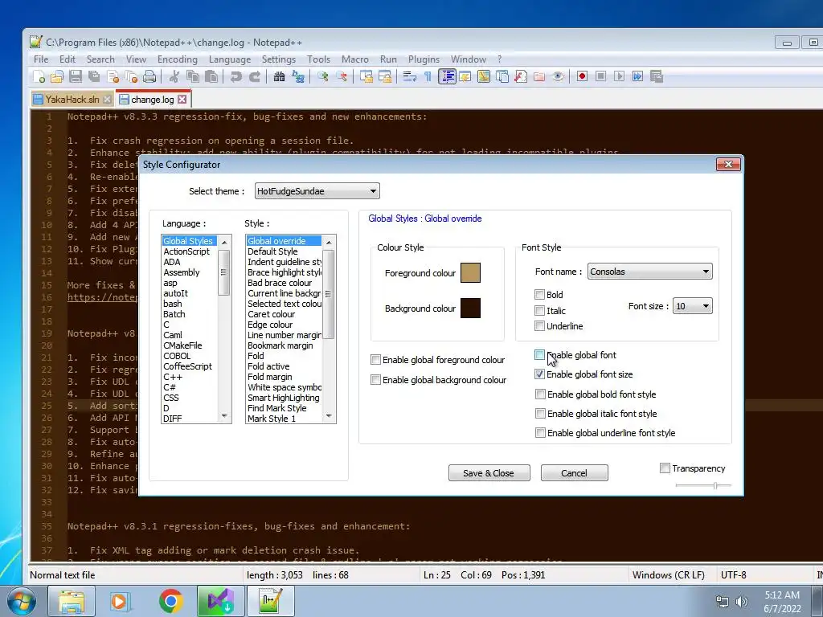Screen dimensions: 823x617
Task: Click the Redo arrow toolbar icon
Action: coord(255,76)
